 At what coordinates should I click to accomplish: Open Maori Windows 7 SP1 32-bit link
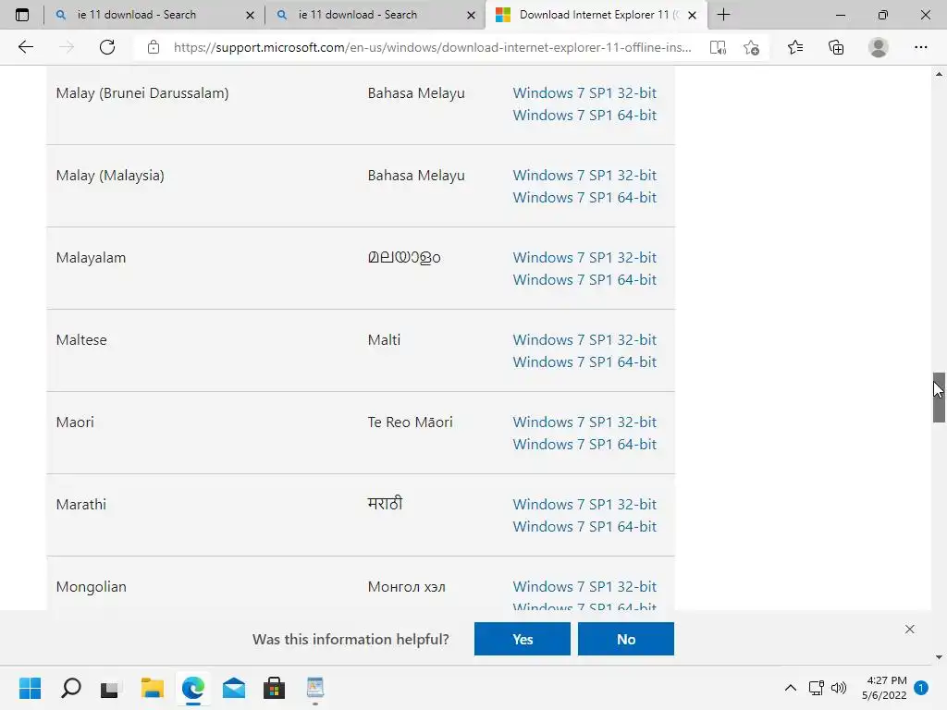pos(584,422)
